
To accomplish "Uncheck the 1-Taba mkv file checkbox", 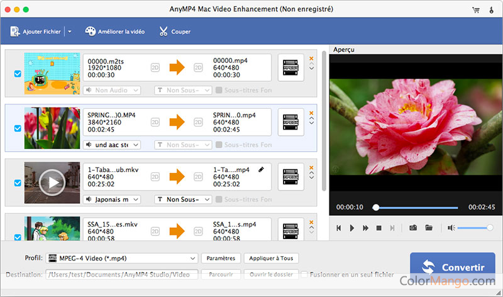I will pos(18,183).
